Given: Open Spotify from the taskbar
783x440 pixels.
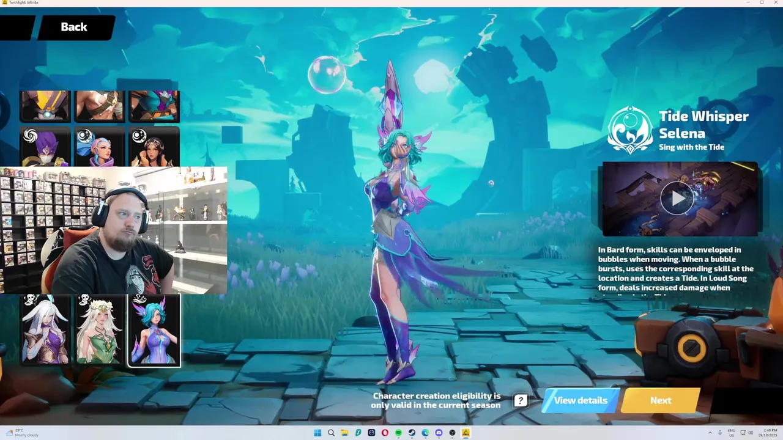Looking at the screenshot, I should click(x=398, y=433).
